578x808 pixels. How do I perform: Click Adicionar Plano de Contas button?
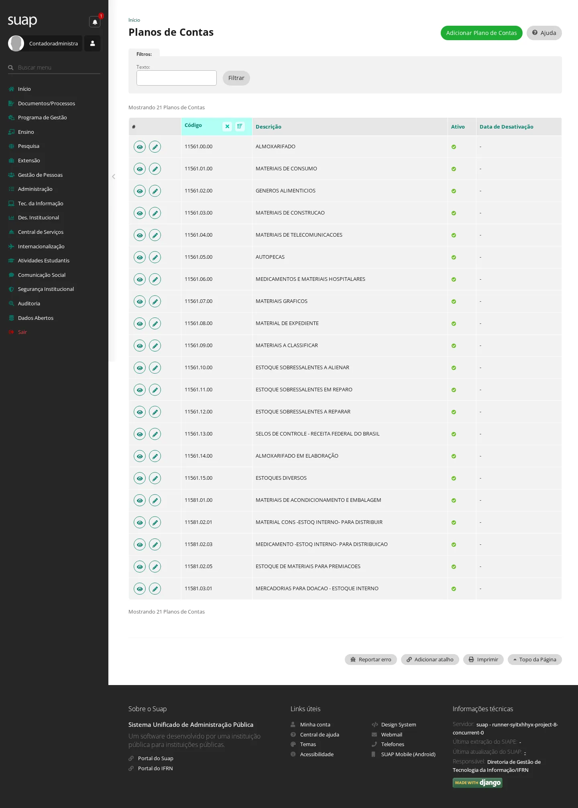coord(481,33)
